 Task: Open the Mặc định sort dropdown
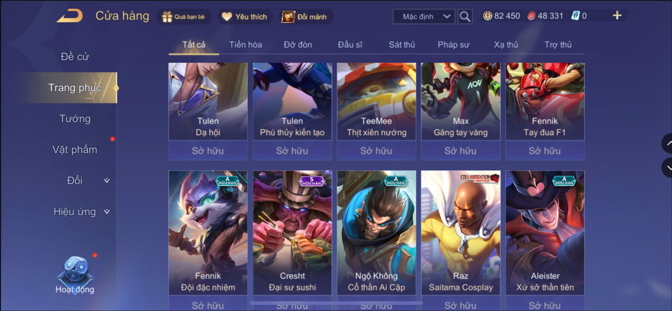[424, 17]
